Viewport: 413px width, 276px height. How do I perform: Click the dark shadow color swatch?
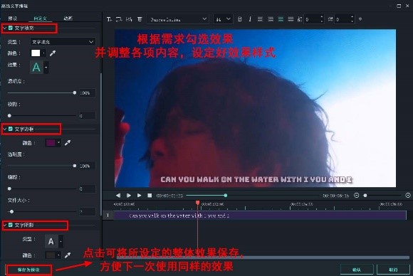pyautogui.click(x=51, y=255)
